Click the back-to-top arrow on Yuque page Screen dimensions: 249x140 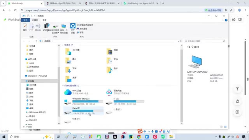pos(237,89)
